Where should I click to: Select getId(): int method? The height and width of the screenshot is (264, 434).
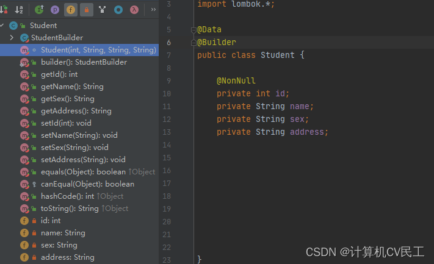point(59,74)
